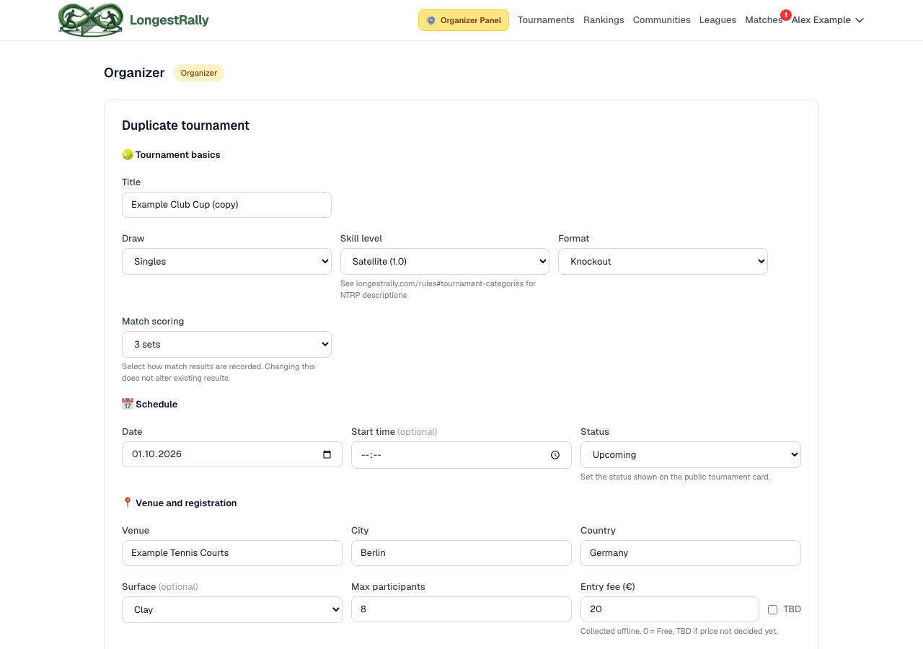Click the tennis ball icon beside Tournament basics

128,154
